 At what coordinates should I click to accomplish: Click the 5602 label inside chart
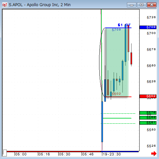point(116,94)
